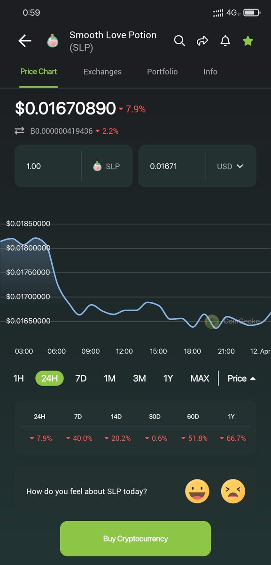
Task: Tap the $0.01650000 axis label
Action: tap(28, 321)
